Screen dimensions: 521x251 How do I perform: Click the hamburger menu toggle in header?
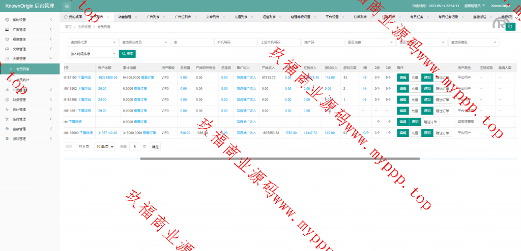click(x=67, y=6)
